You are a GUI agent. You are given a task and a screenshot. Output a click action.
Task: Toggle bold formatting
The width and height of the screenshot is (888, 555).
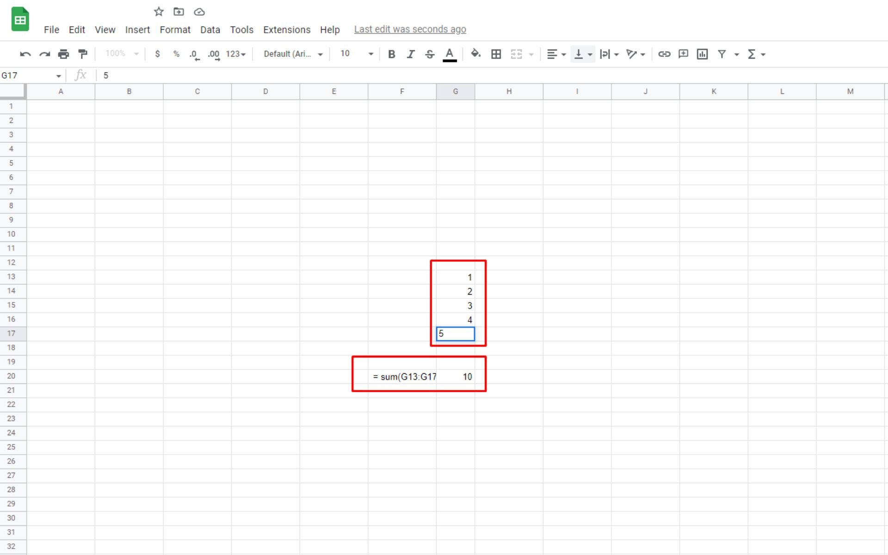(x=392, y=54)
